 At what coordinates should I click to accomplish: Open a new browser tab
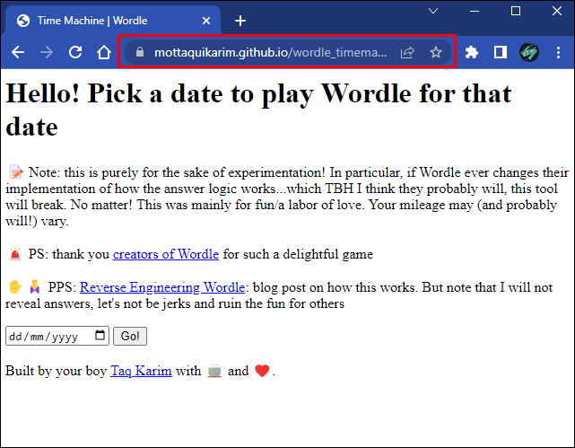coord(240,21)
